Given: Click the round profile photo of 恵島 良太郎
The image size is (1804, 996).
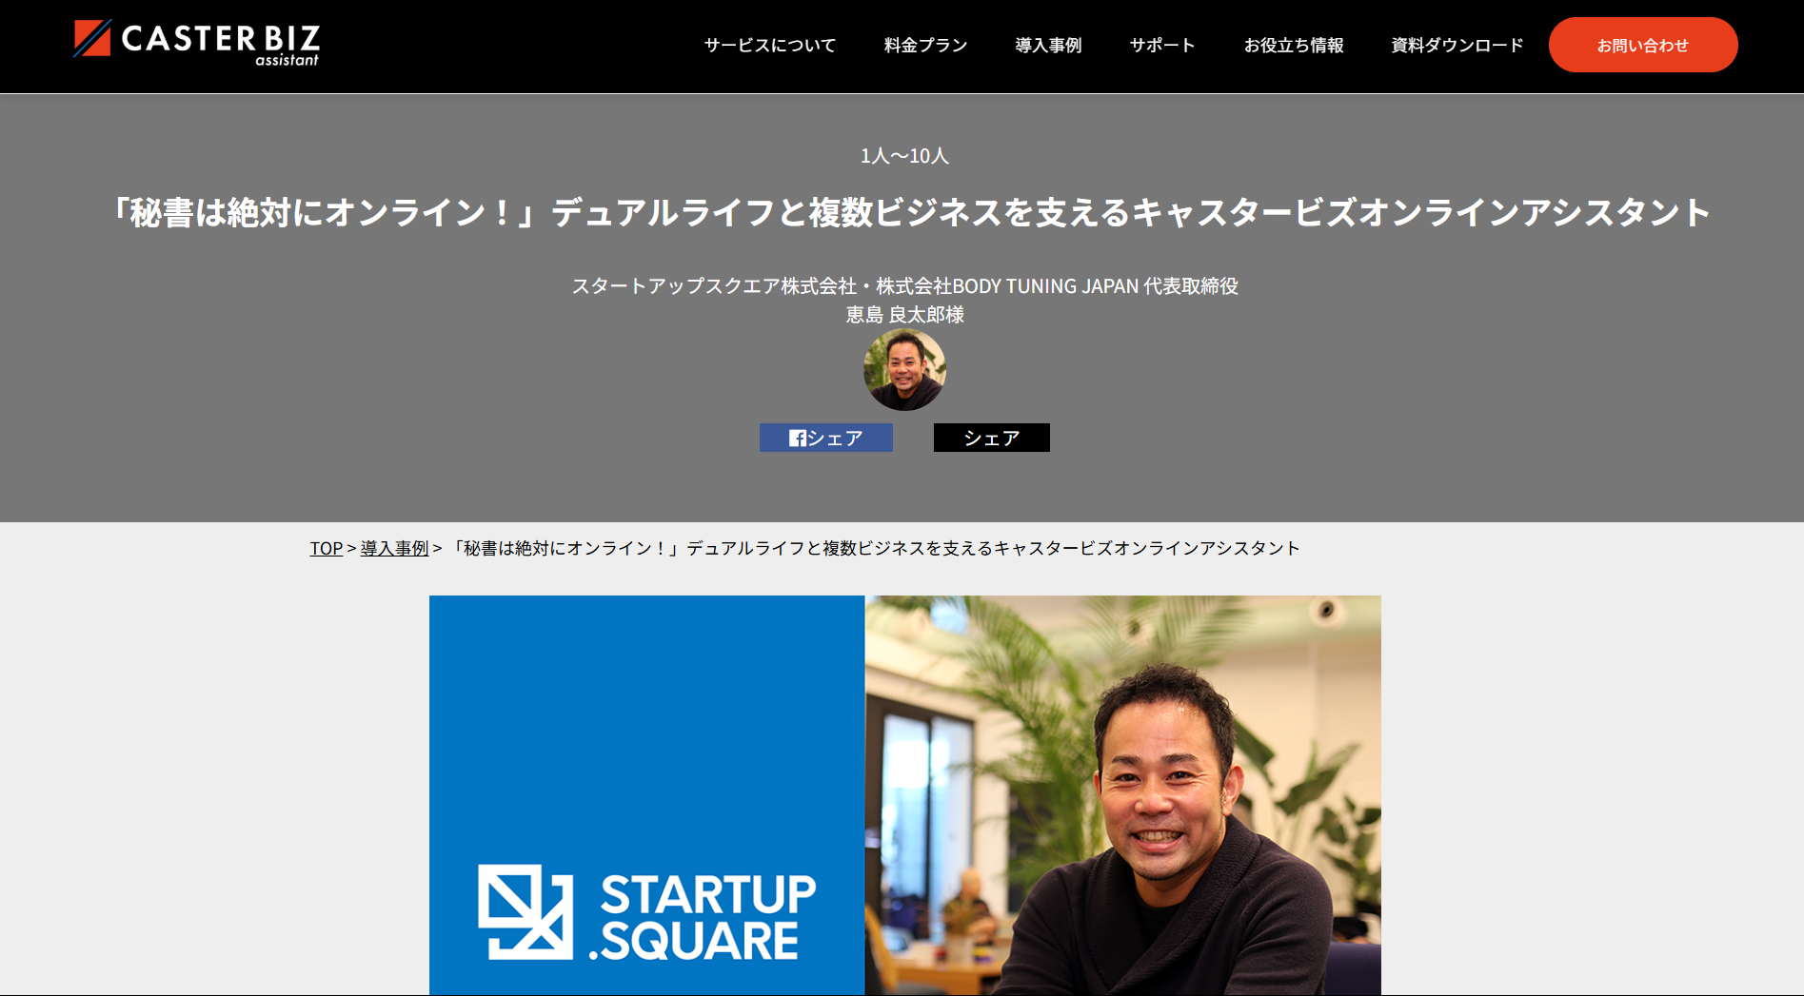Looking at the screenshot, I should [904, 369].
